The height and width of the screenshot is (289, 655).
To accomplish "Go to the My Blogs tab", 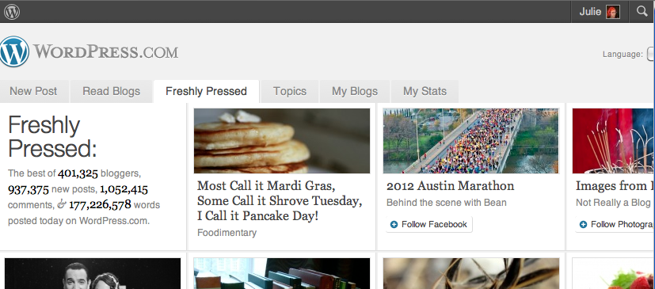I will [x=355, y=92].
